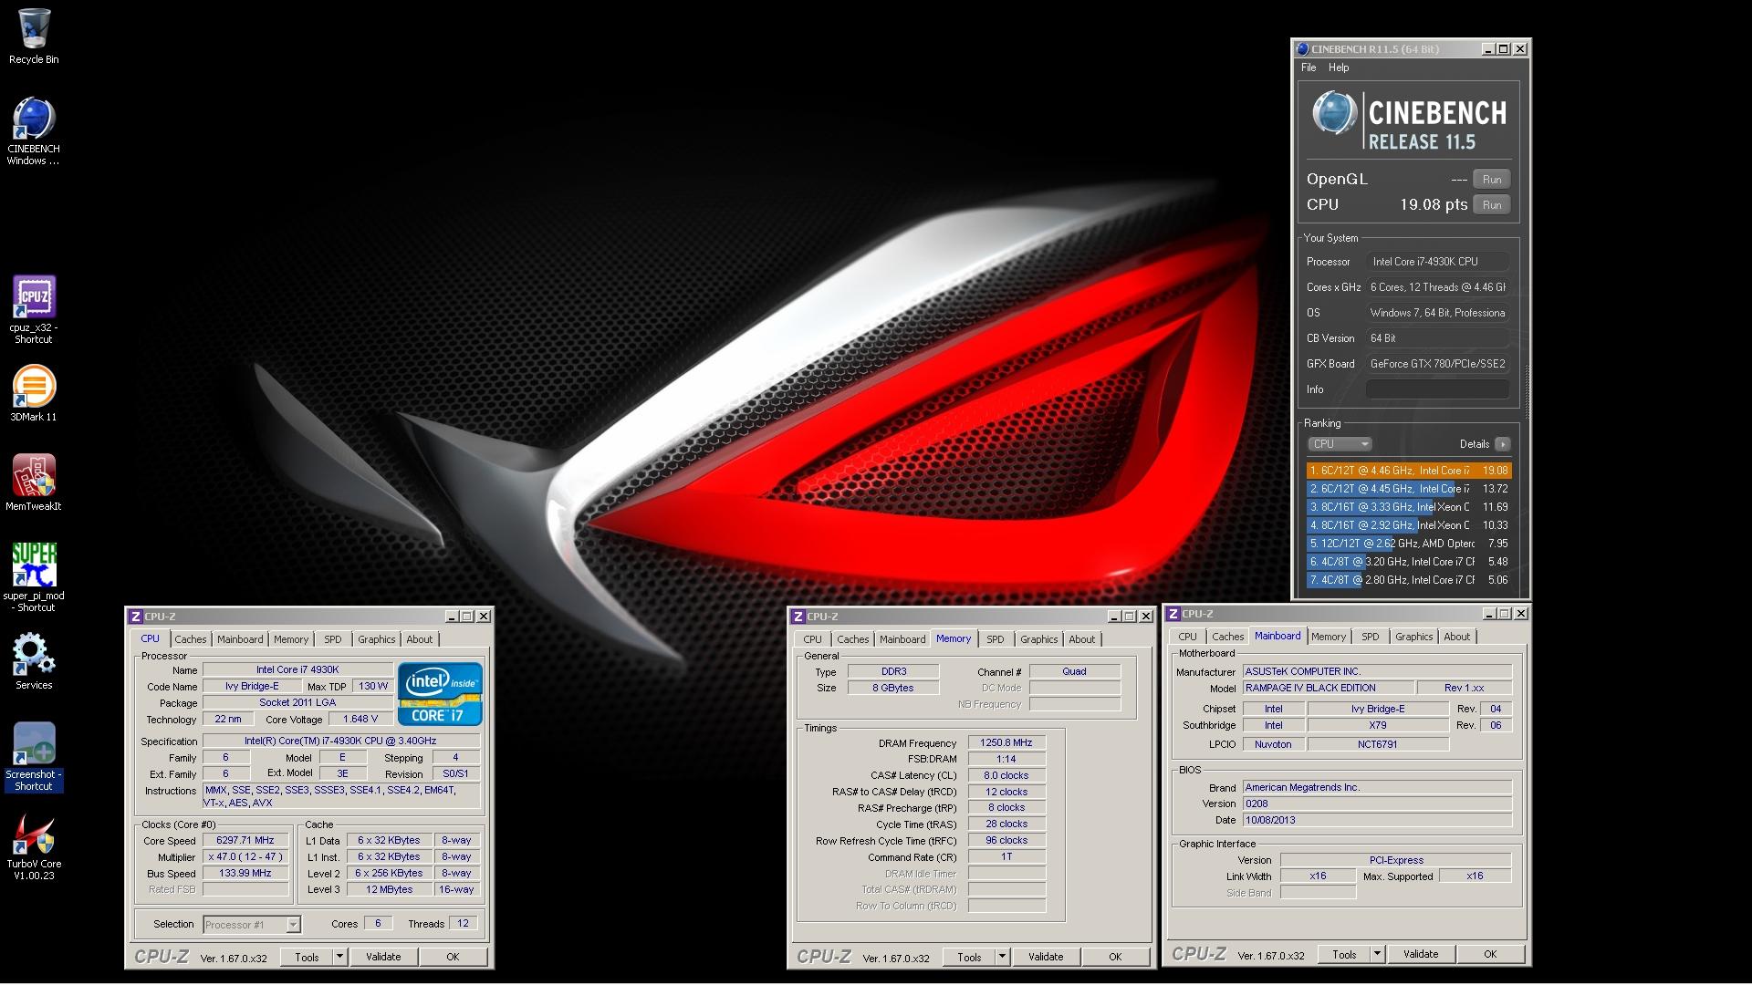Viewport: 1752px width, 985px height.
Task: Click OK in Memory window
Action: point(1115,957)
